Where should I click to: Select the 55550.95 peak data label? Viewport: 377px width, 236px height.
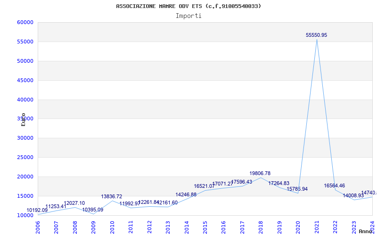(316, 35)
